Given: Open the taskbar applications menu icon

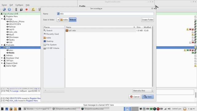Looking at the screenshot, I should pos(2,109).
